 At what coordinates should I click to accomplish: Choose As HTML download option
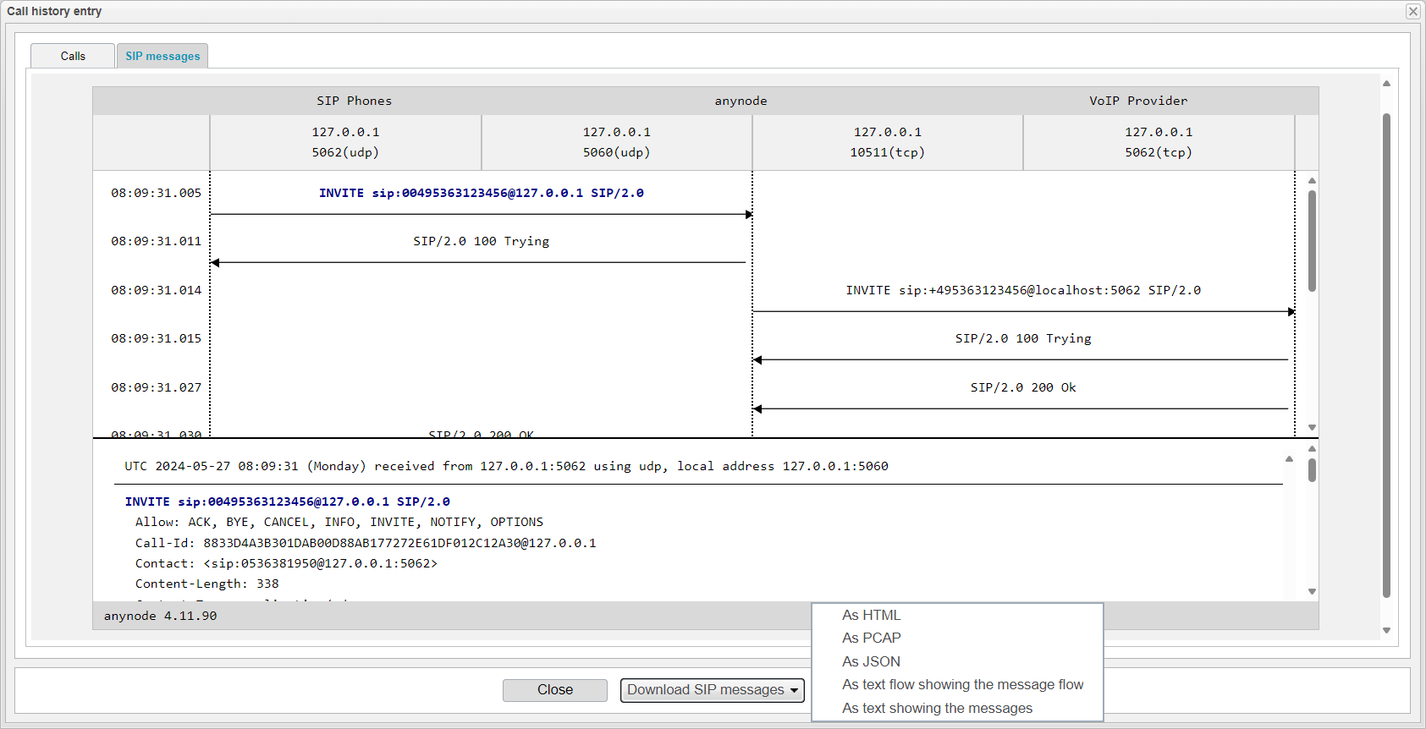(x=872, y=615)
